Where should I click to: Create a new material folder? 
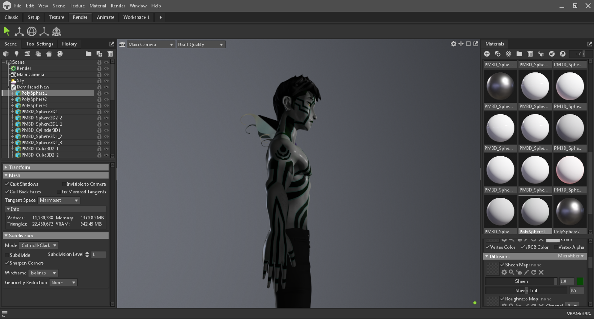pos(519,54)
